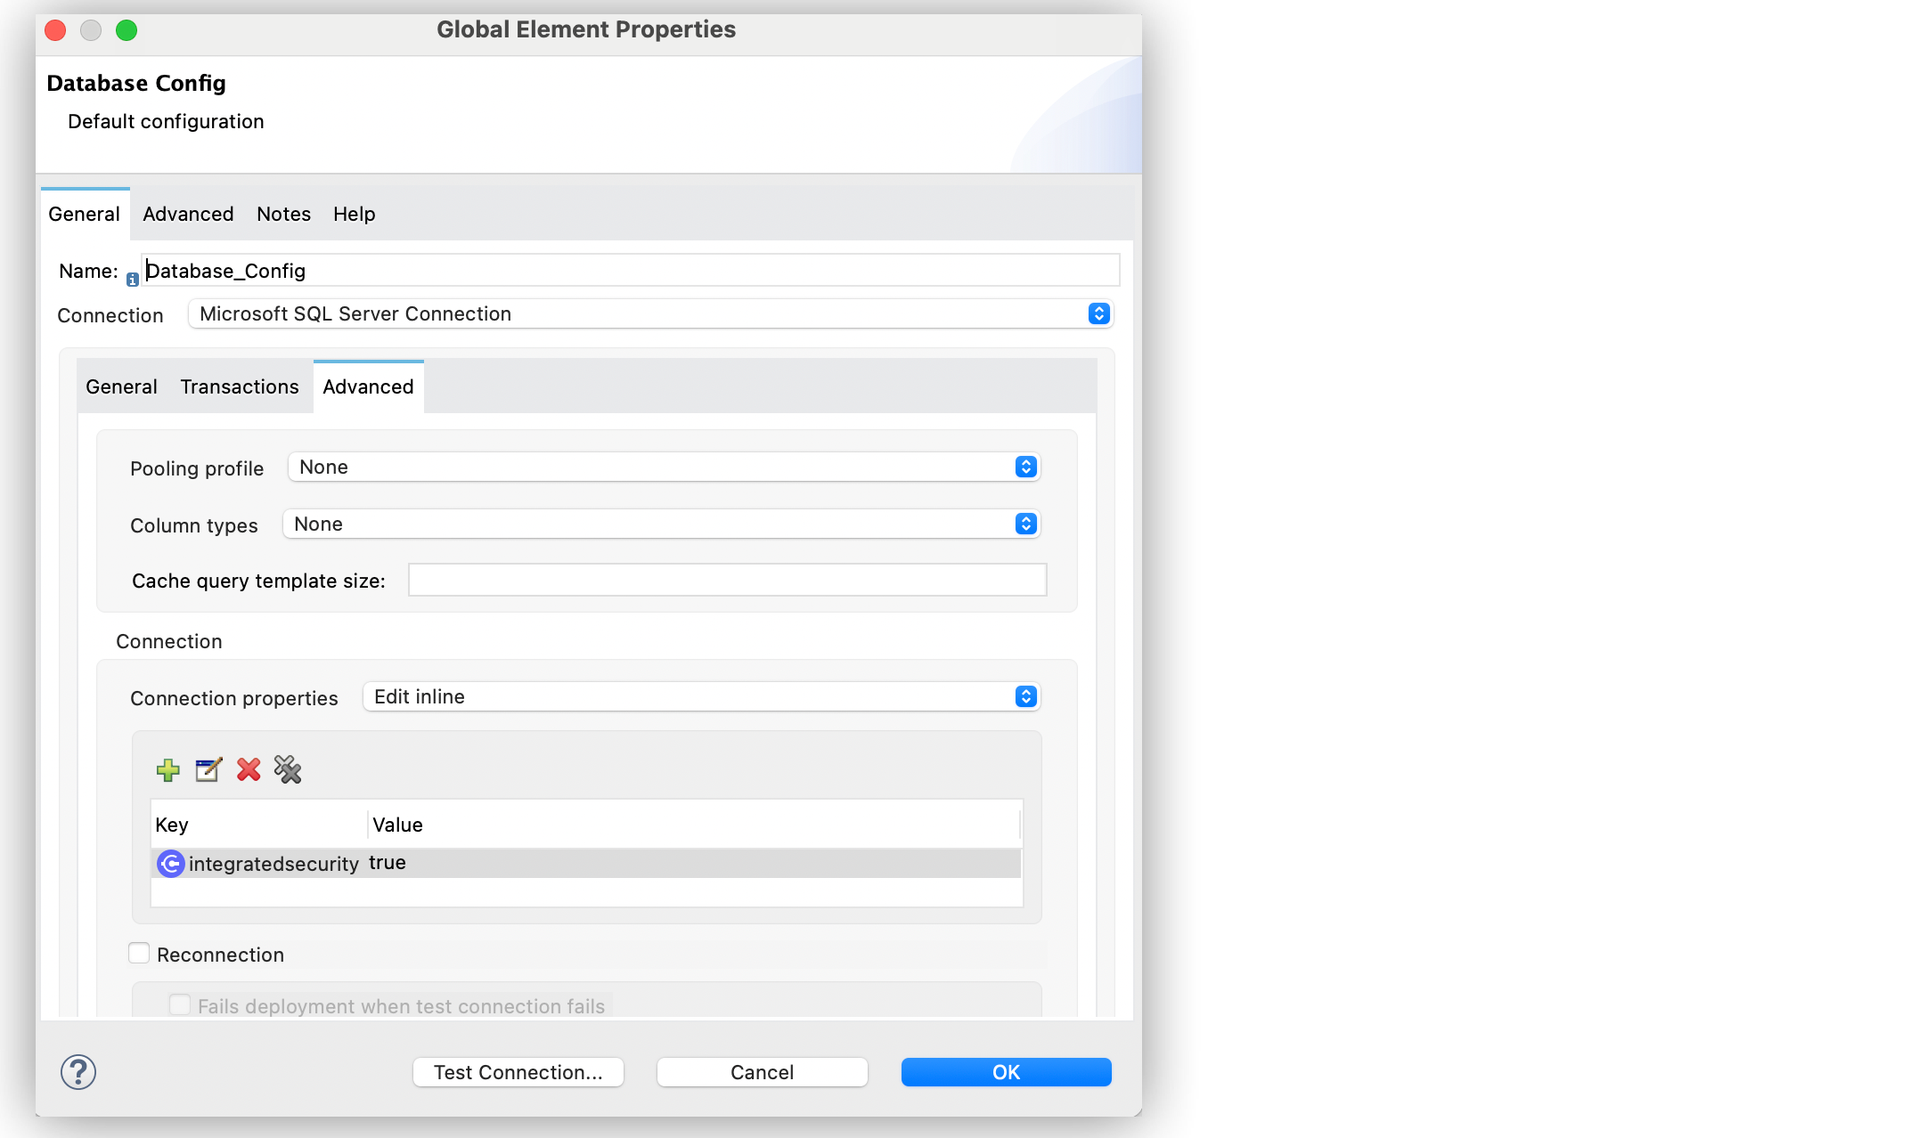Switch to the Transactions tab
This screenshot has height=1138, width=1910.
click(x=240, y=387)
